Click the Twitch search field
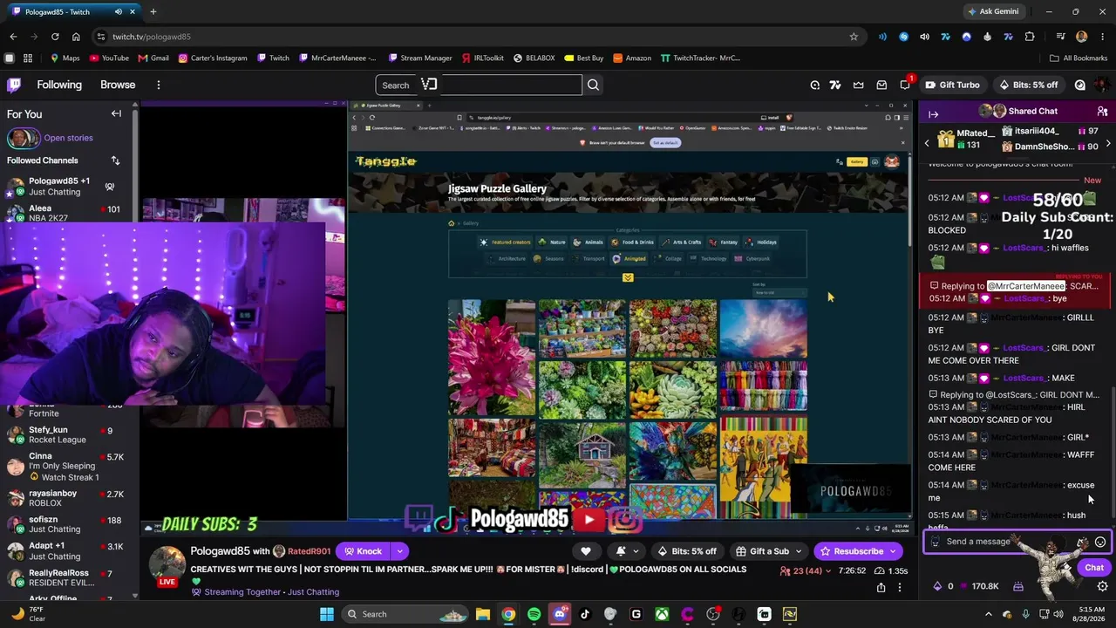Viewport: 1116px width, 628px height. pos(479,85)
